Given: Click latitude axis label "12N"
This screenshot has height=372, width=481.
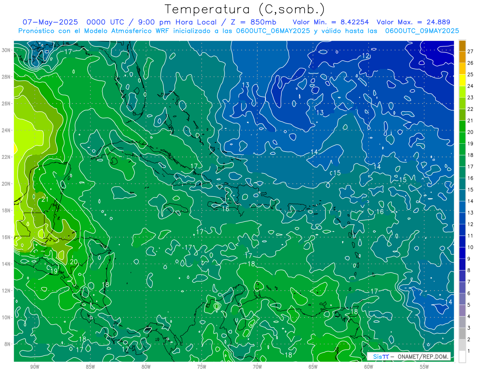Looking at the screenshot, I should (x=6, y=291).
